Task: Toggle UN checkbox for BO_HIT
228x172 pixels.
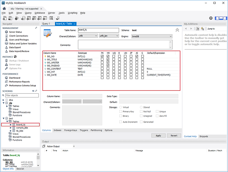Action: coord(125,72)
